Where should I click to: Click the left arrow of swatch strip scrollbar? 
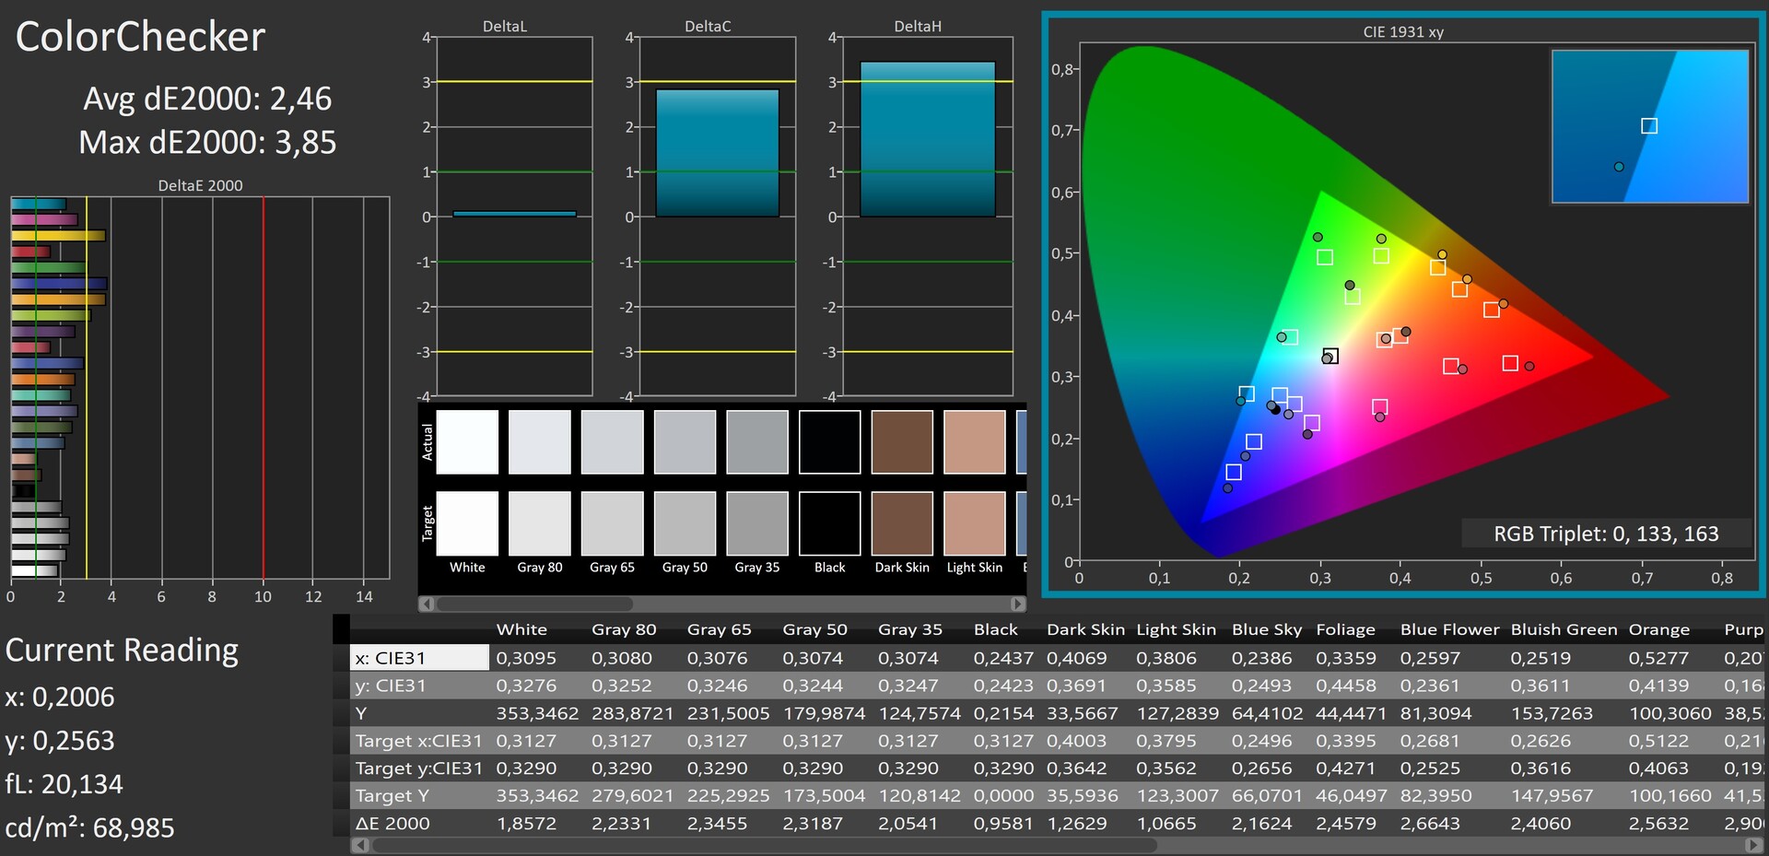point(426,604)
